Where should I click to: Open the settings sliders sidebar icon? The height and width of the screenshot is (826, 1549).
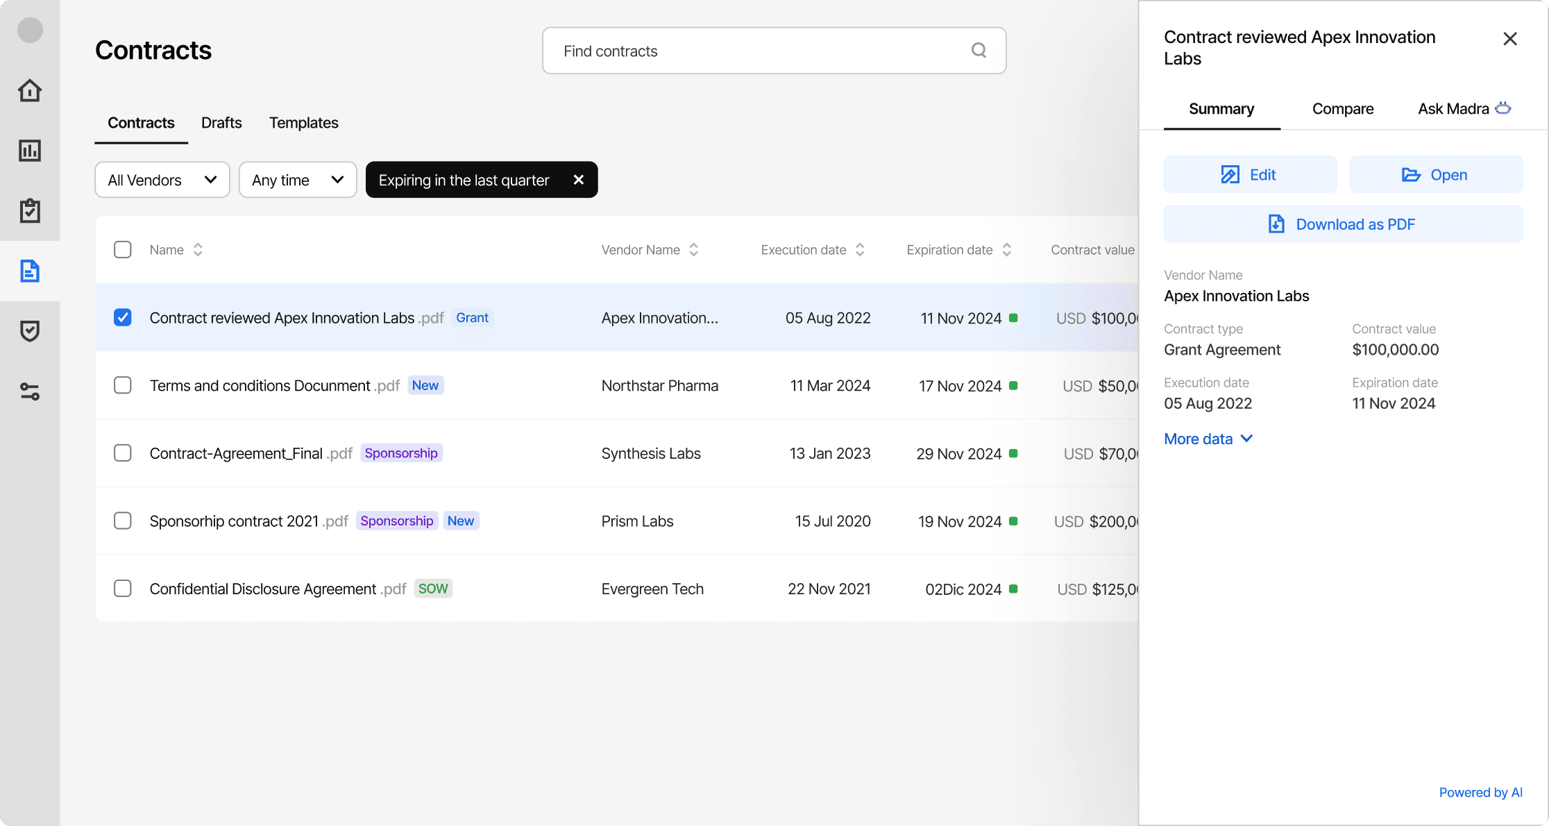pos(30,391)
